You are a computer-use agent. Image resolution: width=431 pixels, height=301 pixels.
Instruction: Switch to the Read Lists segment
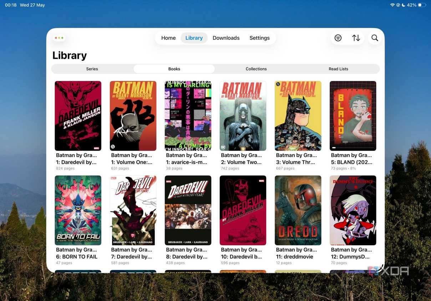click(339, 69)
